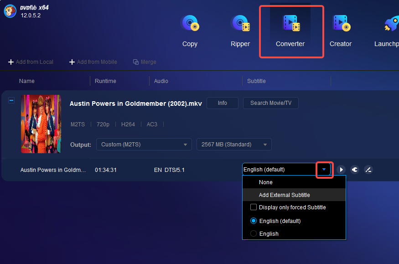
Task: Open the video edit pencil icon
Action: pos(368,170)
